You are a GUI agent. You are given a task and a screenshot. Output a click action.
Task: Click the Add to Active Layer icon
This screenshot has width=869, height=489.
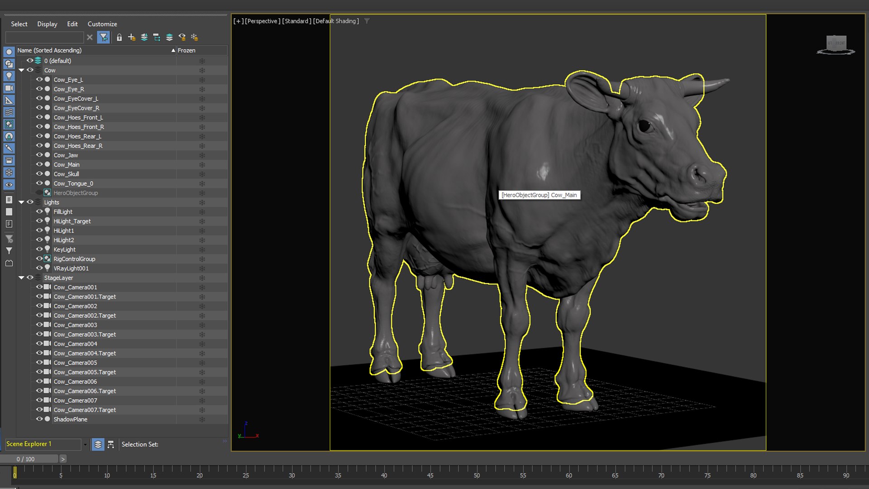click(x=144, y=37)
